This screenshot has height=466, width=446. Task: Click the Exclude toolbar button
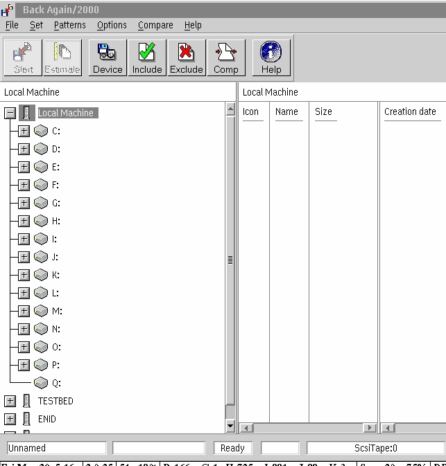[x=187, y=57]
